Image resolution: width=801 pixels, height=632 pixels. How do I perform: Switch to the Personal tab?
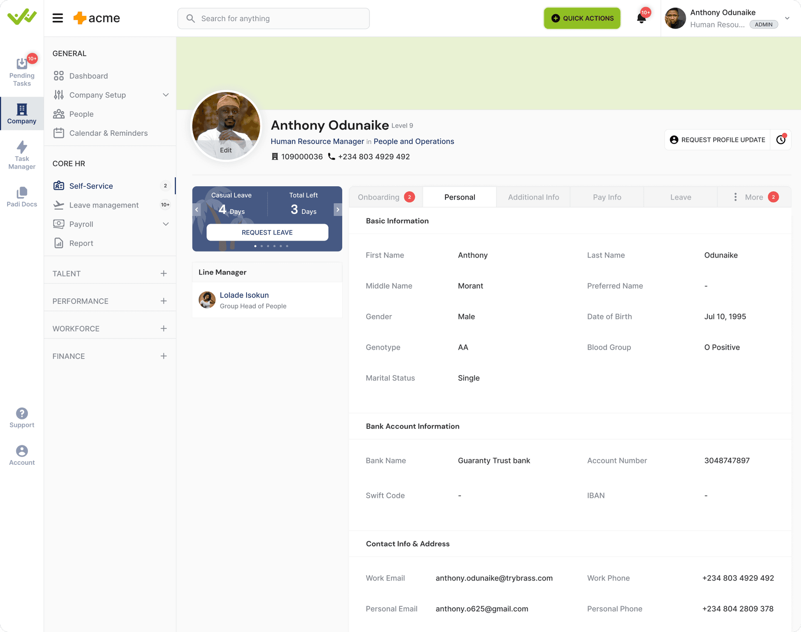point(459,197)
